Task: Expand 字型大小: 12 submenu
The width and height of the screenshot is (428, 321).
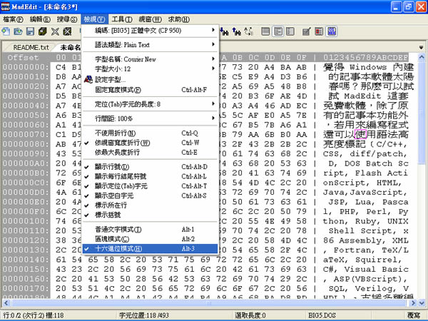Action: pyautogui.click(x=150, y=68)
